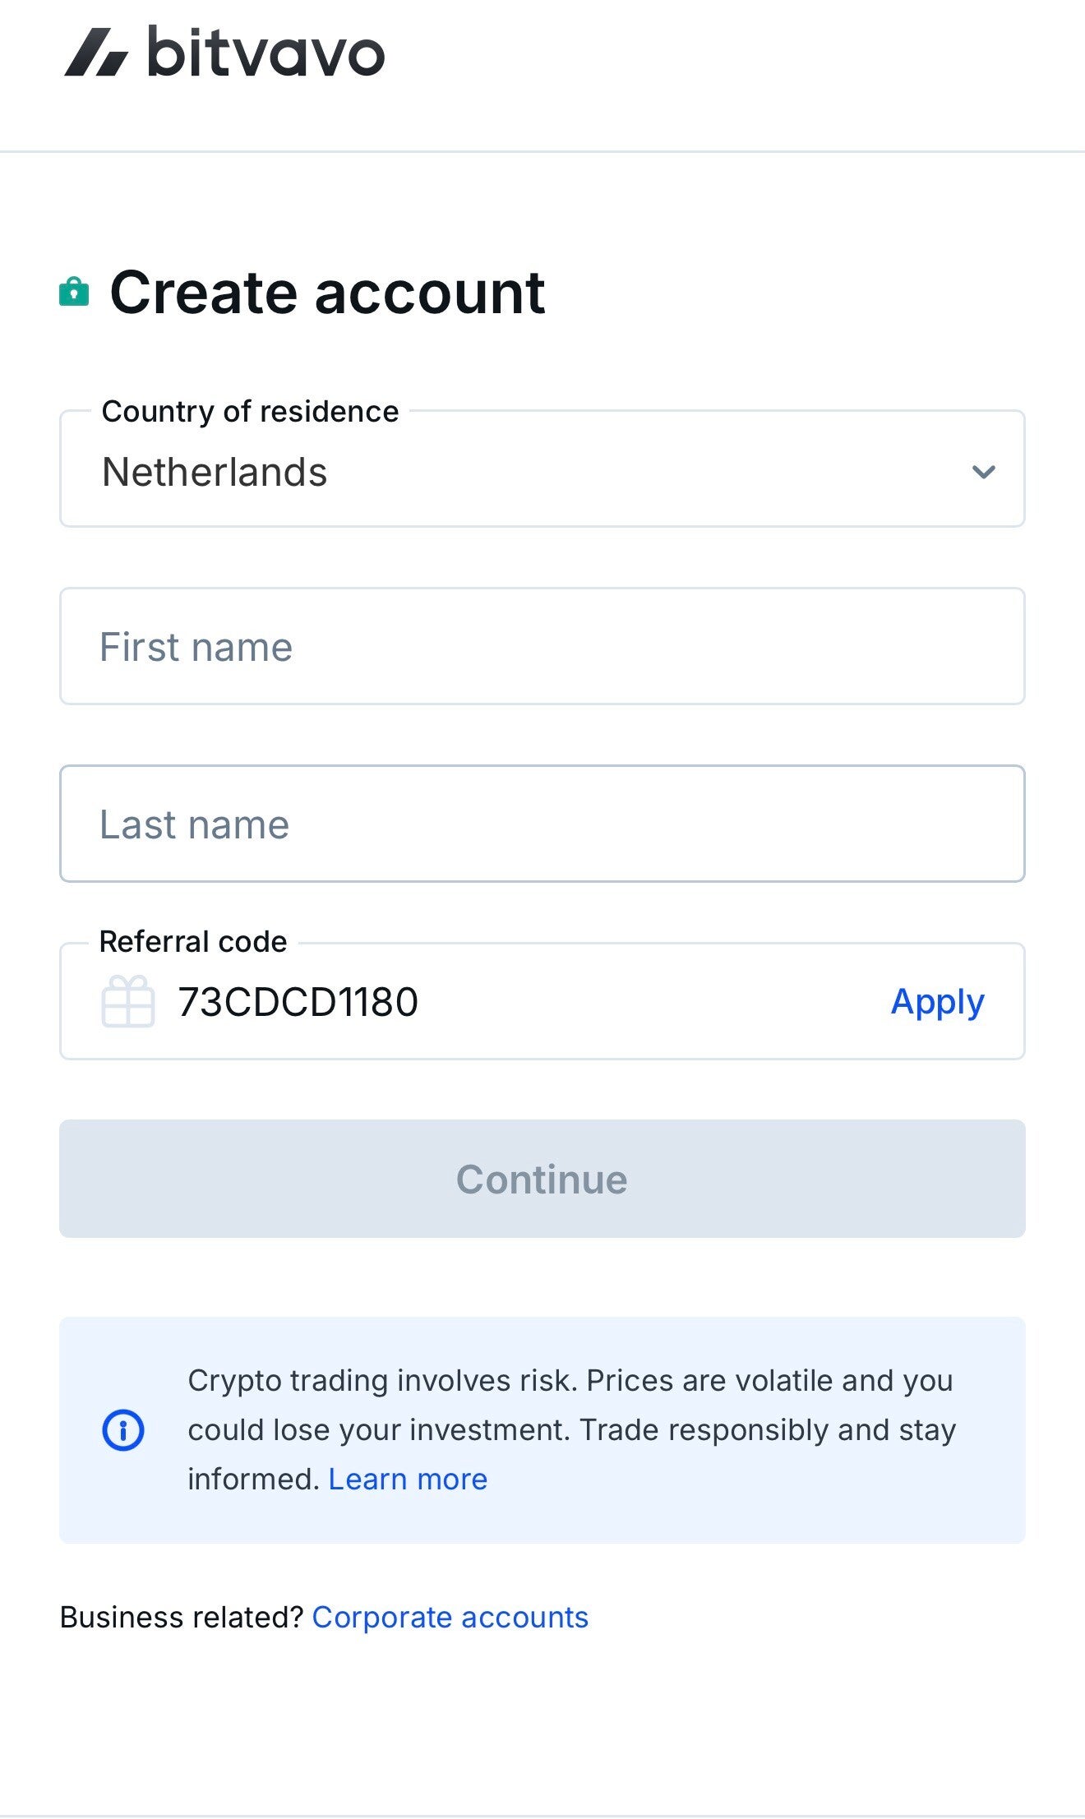
Task: Click the gift icon in Referral code field
Action: [x=127, y=1001]
